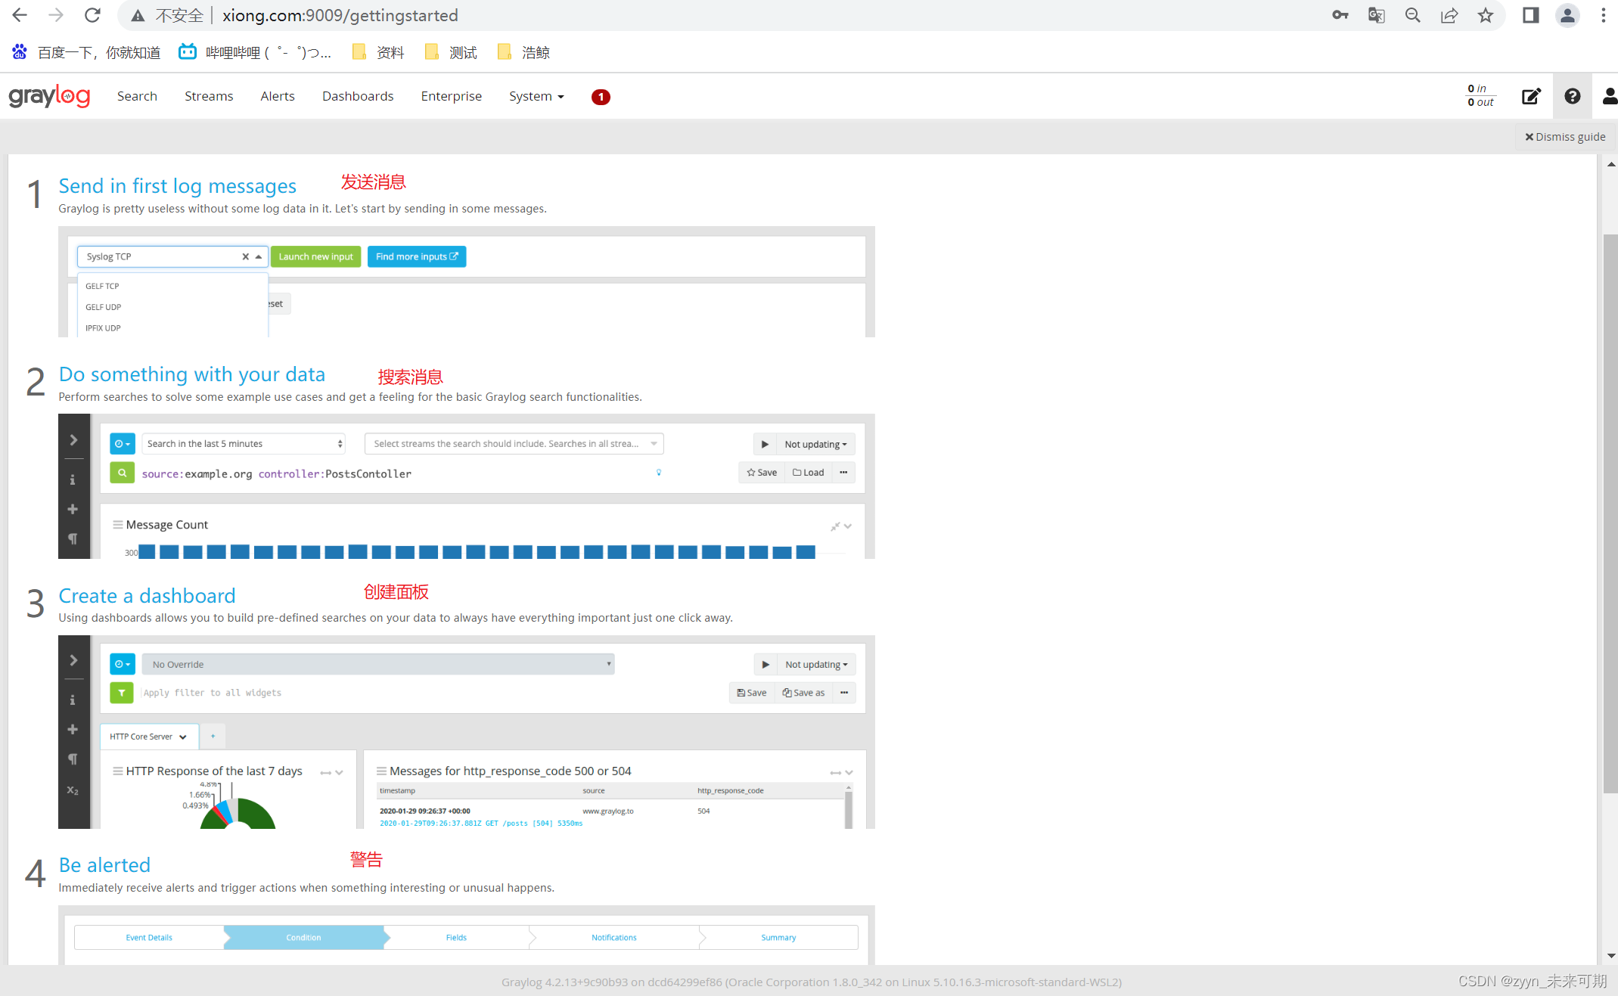The width and height of the screenshot is (1618, 996).
Task: Reload the page in browser
Action: pos(92,15)
